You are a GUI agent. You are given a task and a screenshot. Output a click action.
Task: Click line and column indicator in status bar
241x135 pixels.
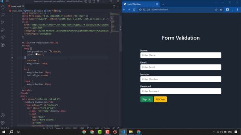click(48, 128)
